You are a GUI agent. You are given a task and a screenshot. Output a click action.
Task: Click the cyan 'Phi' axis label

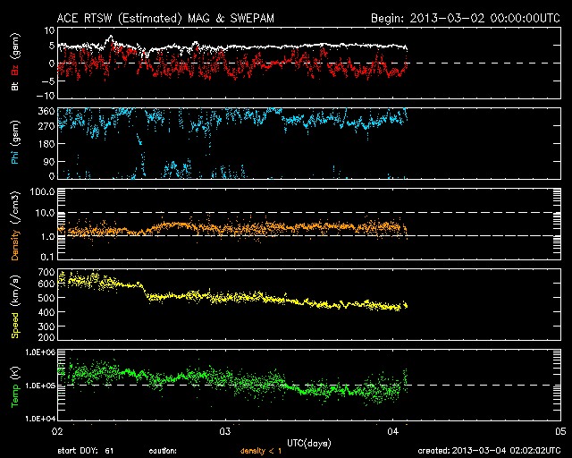tap(15, 156)
